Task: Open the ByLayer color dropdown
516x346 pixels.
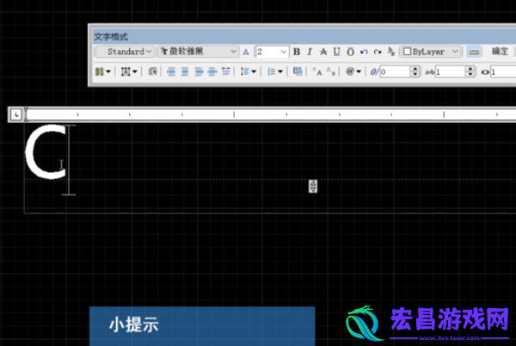Action: point(431,52)
